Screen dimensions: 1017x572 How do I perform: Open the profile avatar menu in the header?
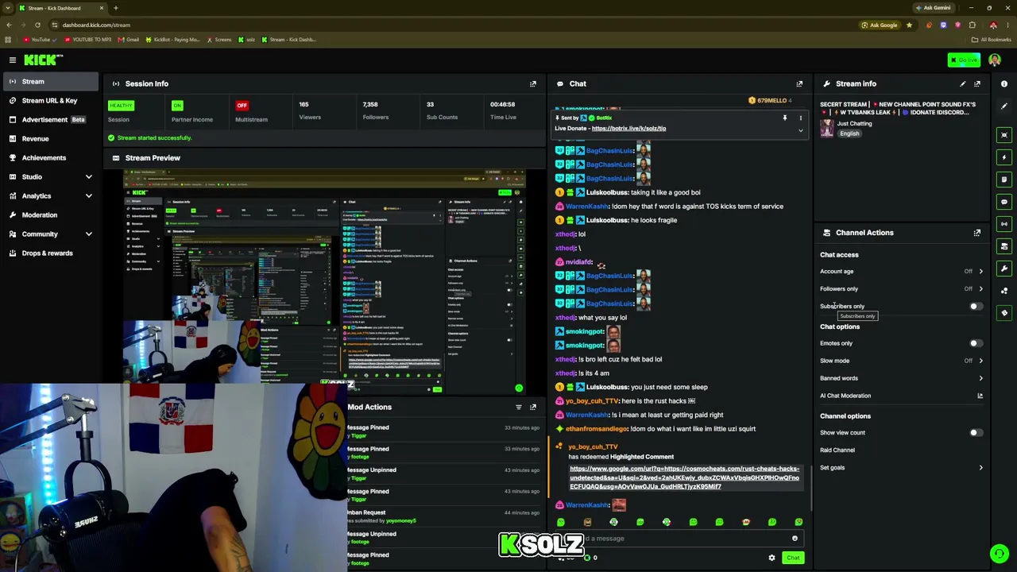995,60
